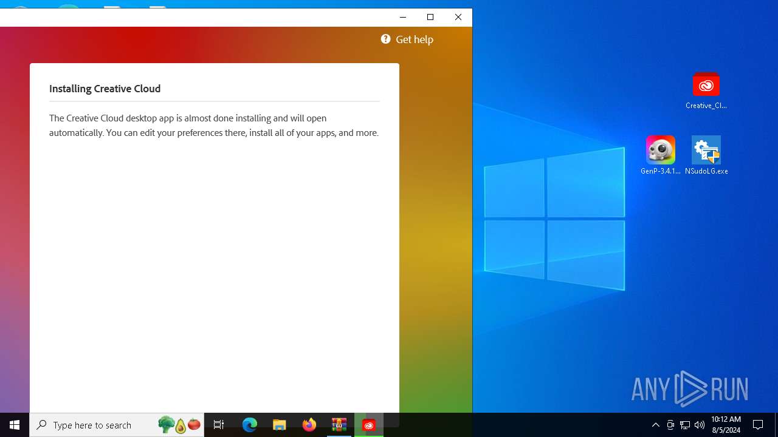Open the notification center icon

coord(758,425)
